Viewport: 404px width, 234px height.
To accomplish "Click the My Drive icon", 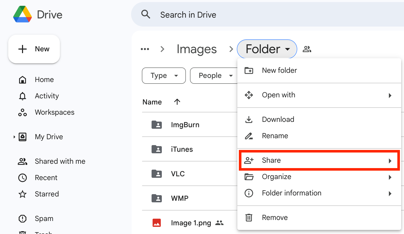I will [x=23, y=137].
